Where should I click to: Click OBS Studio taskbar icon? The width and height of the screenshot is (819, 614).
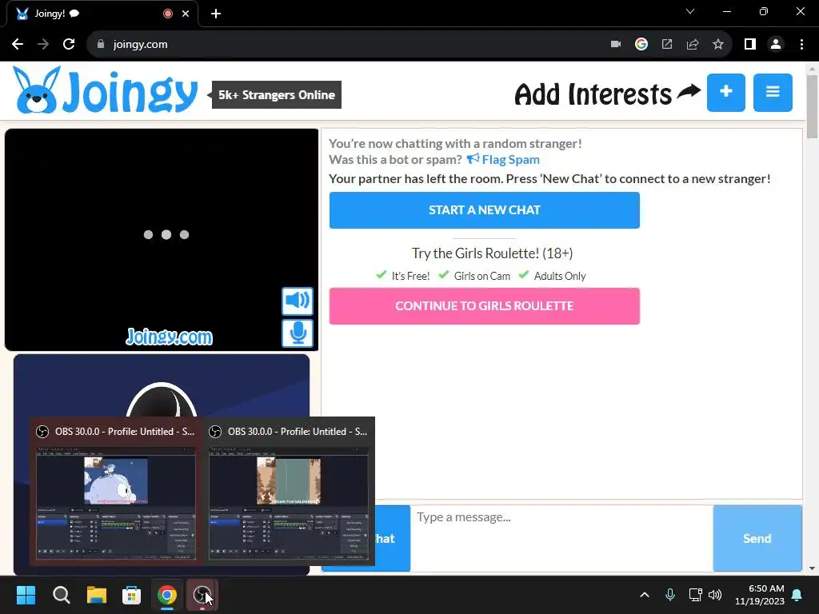coord(202,595)
